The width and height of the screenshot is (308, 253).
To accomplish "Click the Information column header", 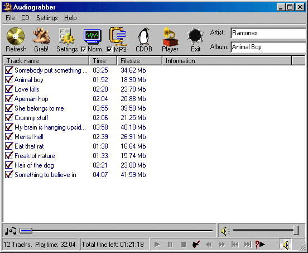I will [x=227, y=61].
